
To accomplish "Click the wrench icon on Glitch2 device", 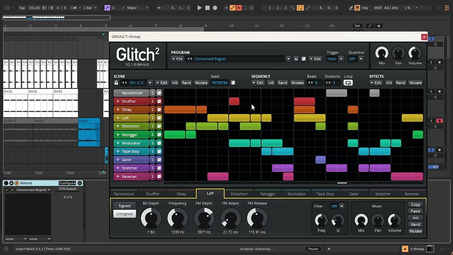I will tap(17, 183).
